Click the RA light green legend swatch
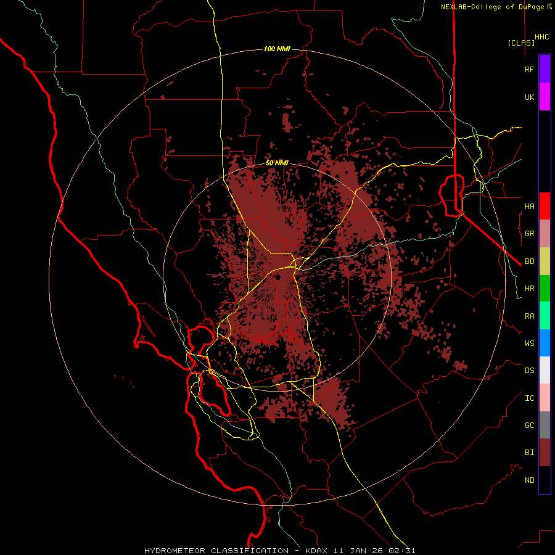 tap(545, 315)
